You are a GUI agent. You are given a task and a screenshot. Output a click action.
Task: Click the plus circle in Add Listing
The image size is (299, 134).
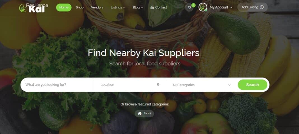[x=262, y=7]
